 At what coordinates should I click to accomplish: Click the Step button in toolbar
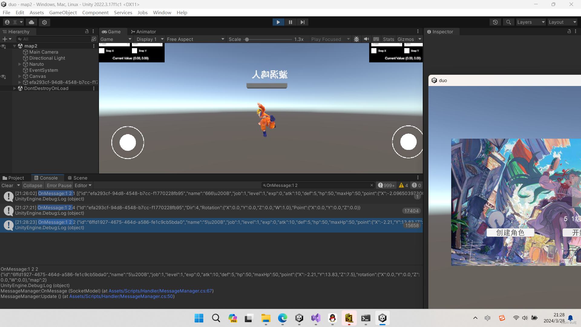click(302, 22)
